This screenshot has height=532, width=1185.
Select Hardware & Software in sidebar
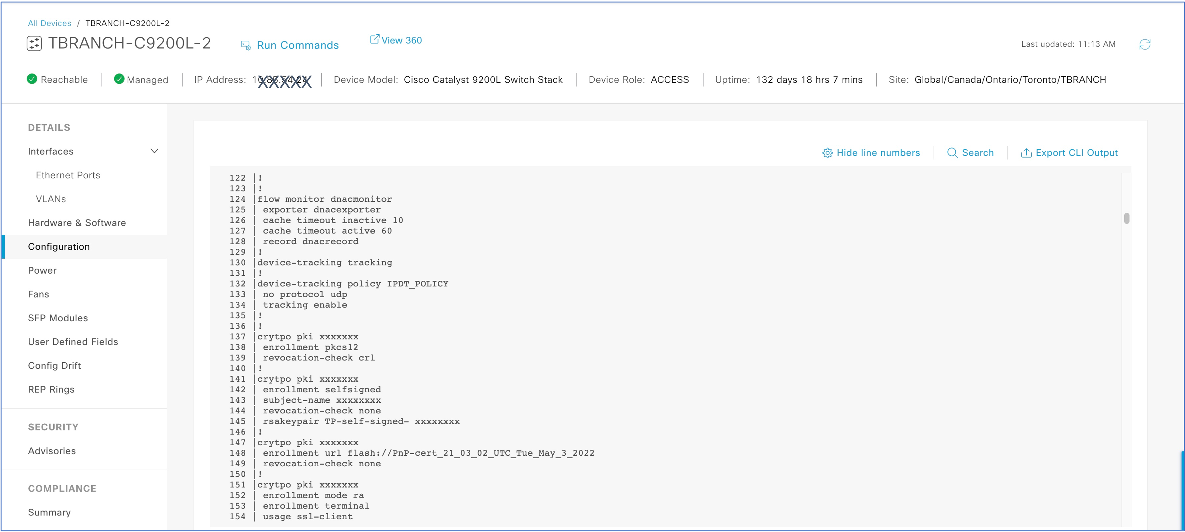pyautogui.click(x=77, y=223)
